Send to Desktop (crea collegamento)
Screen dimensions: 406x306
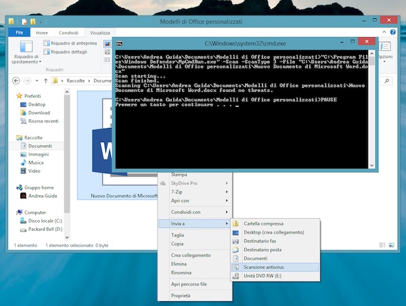point(275,232)
